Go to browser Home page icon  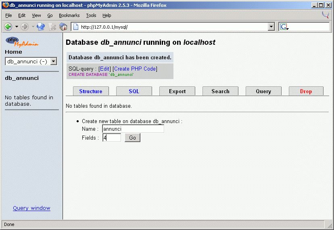(x=63, y=27)
